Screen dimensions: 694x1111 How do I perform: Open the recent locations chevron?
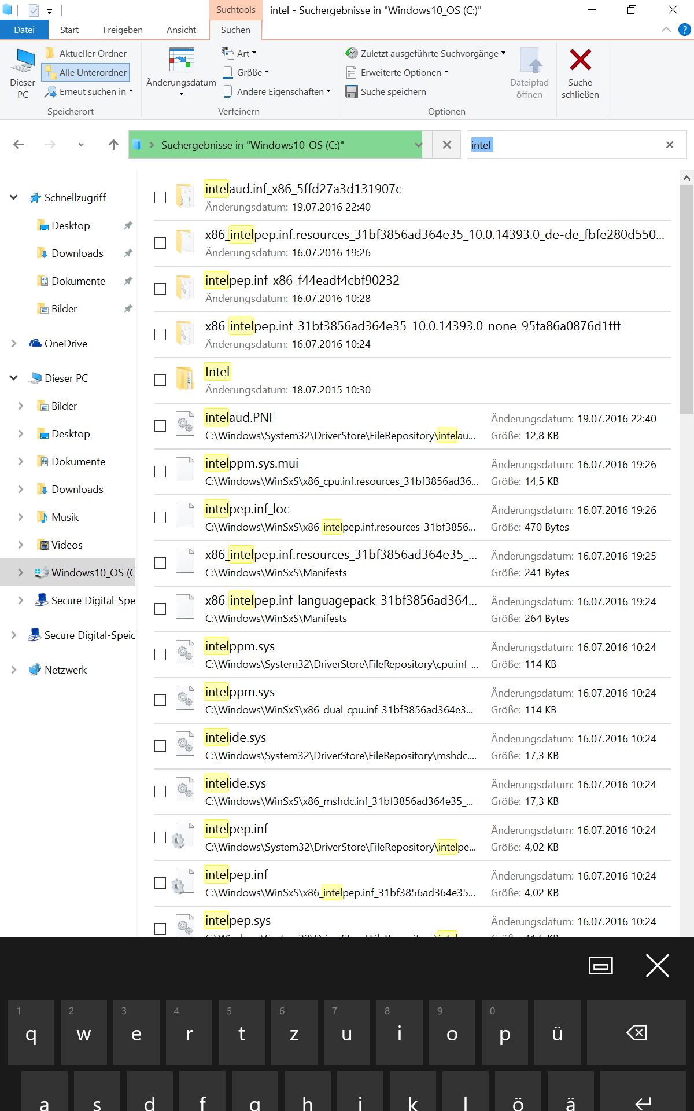point(81,145)
